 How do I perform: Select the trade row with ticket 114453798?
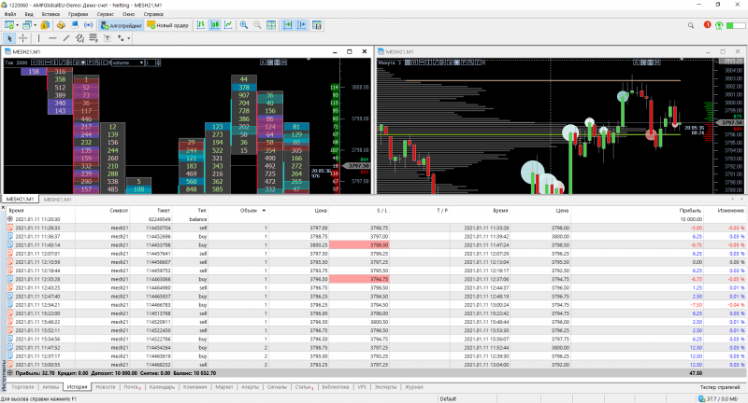(x=376, y=244)
